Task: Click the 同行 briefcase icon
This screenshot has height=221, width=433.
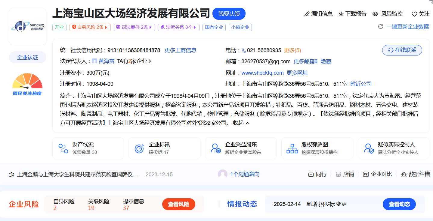Action: pos(311,174)
